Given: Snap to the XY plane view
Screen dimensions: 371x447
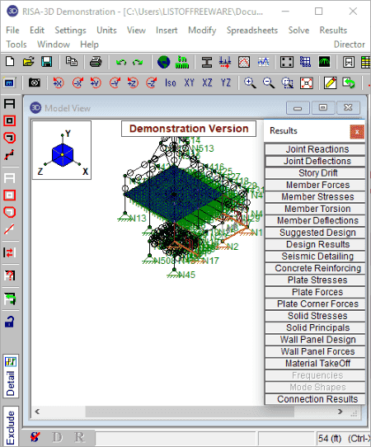Looking at the screenshot, I should click(189, 83).
